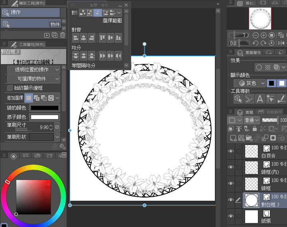Screen dimensions: 287x227
Task: Toggle lock box of 線框 layer
Action: pyautogui.click(x=239, y=184)
